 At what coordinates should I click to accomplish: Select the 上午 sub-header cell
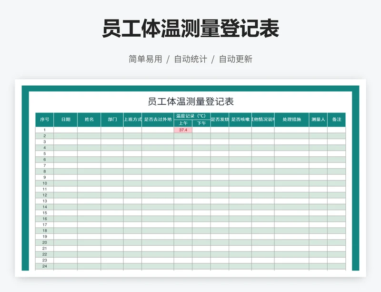pyautogui.click(x=183, y=123)
